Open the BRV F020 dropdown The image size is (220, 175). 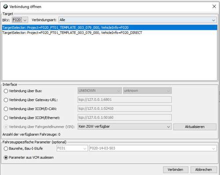20,20
